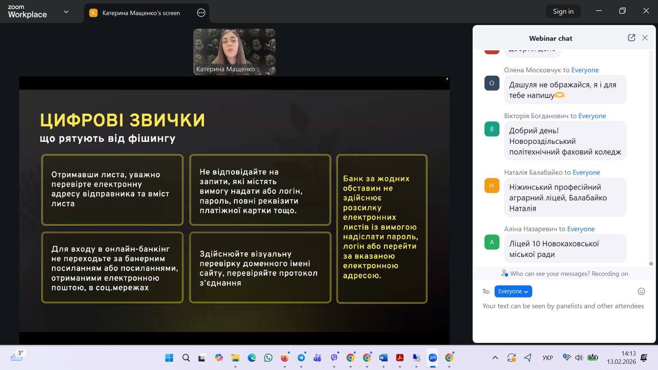The image size is (658, 370).
Task: Collapse the system tray hidden icons chevron
Action: [x=495, y=357]
